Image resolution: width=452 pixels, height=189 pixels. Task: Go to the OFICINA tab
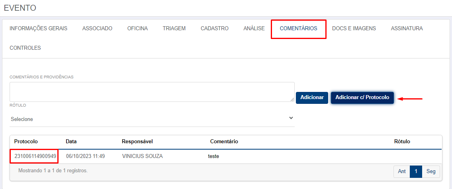[x=137, y=29]
